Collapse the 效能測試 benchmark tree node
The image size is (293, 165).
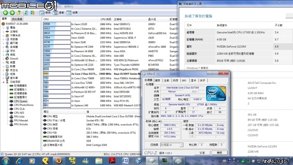(x=3, y=82)
